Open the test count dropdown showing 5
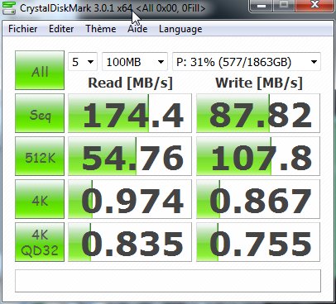336x304 pixels. [x=83, y=62]
